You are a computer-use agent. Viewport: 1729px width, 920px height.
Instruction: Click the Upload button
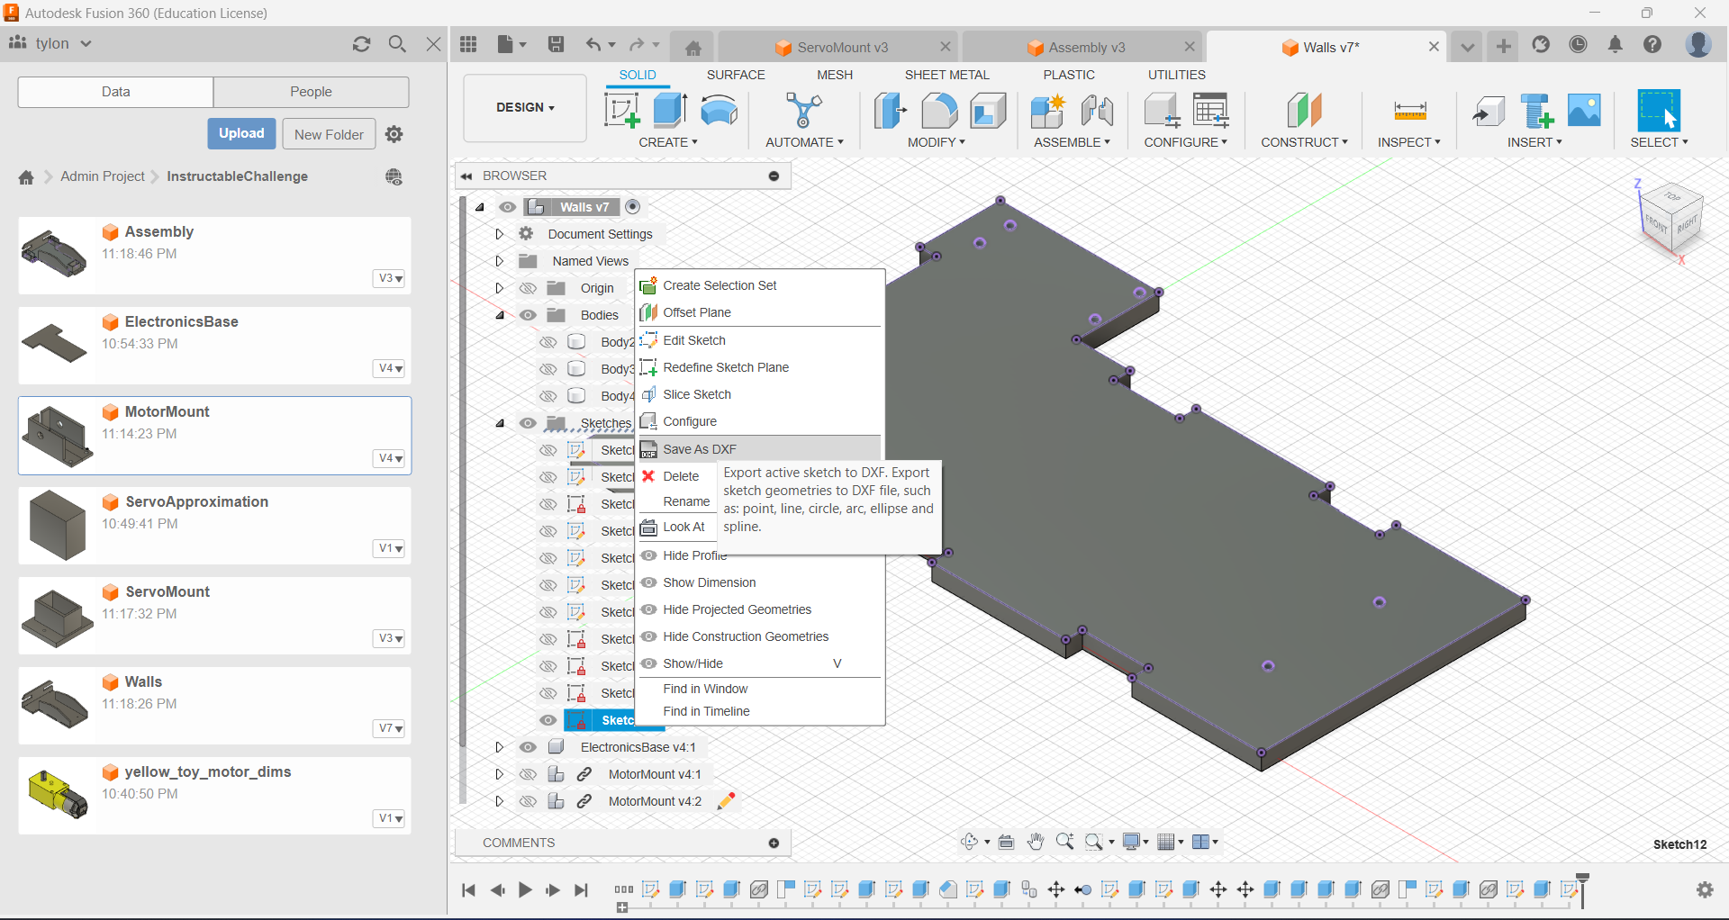point(241,133)
